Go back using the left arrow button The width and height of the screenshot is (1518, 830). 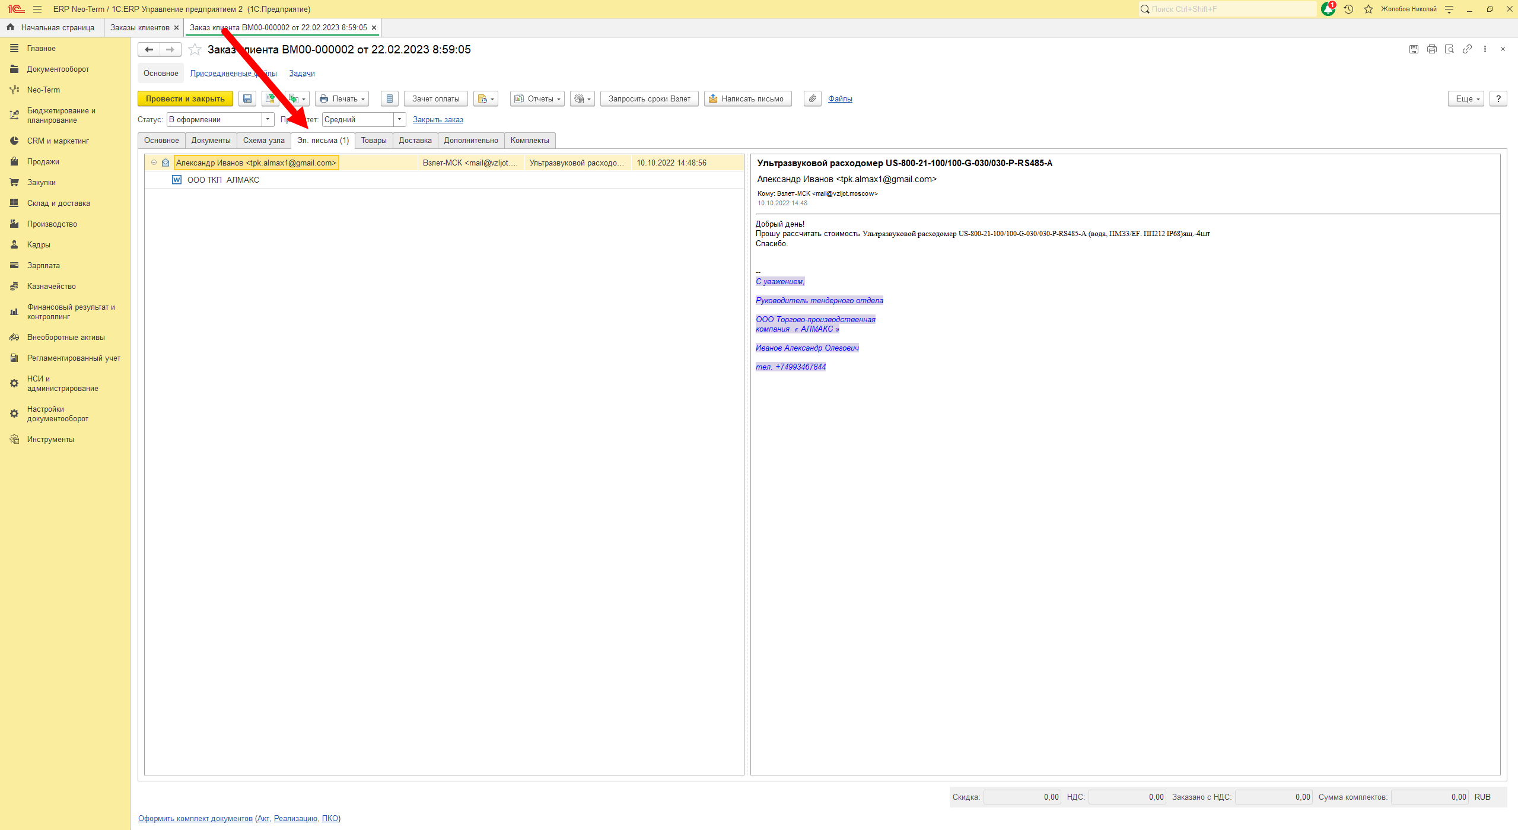[149, 50]
